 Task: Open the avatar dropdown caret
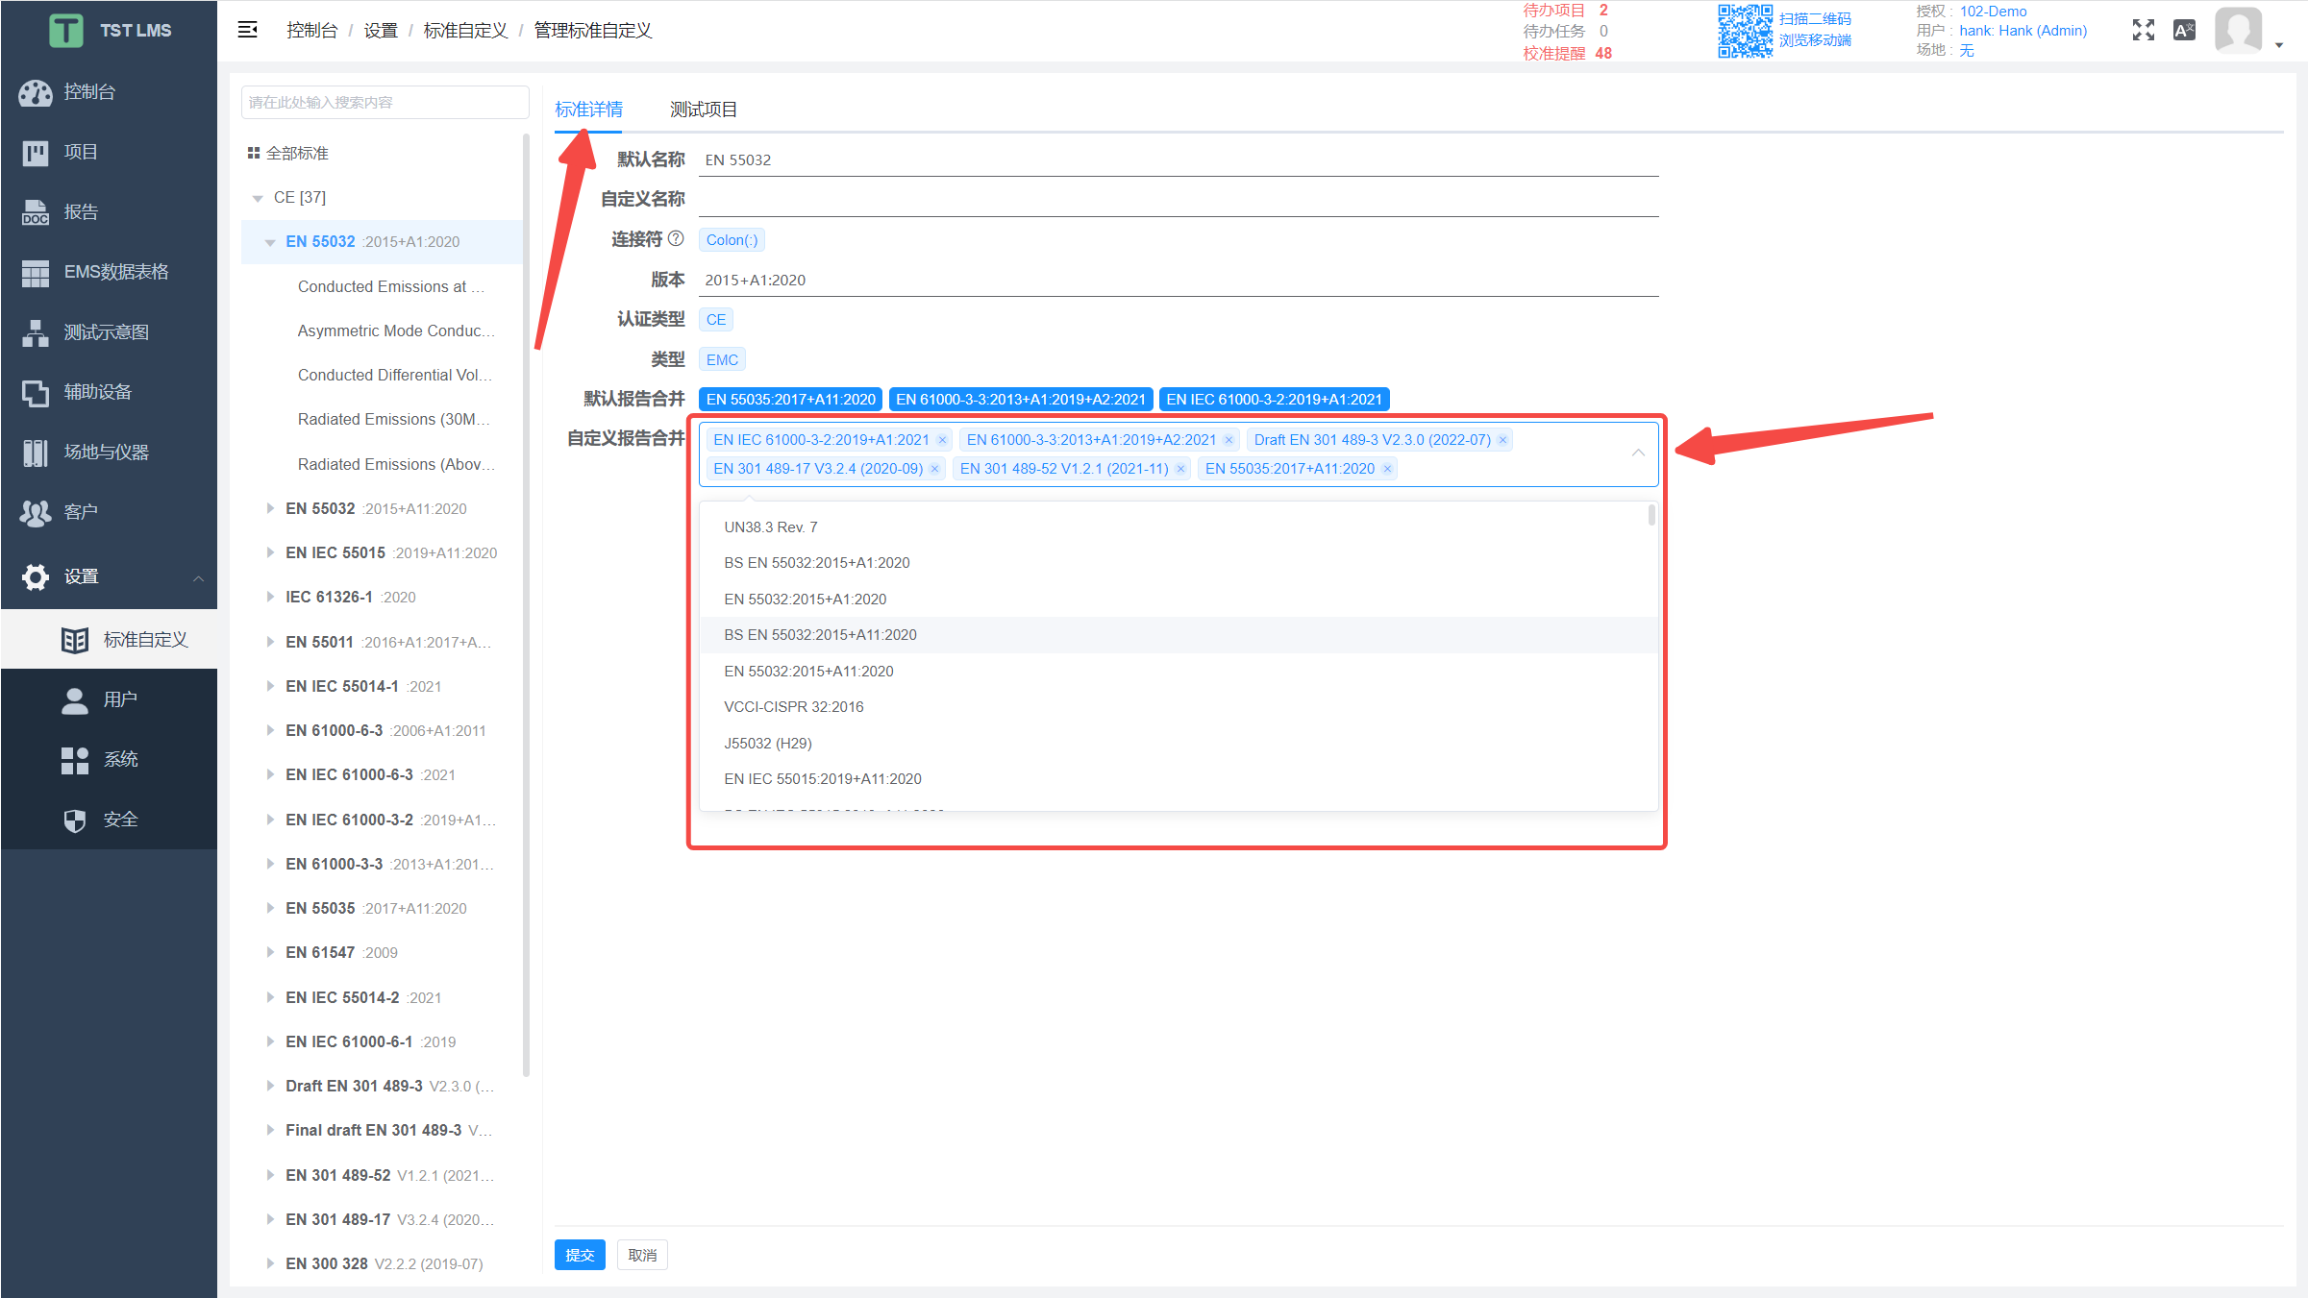point(2278,44)
